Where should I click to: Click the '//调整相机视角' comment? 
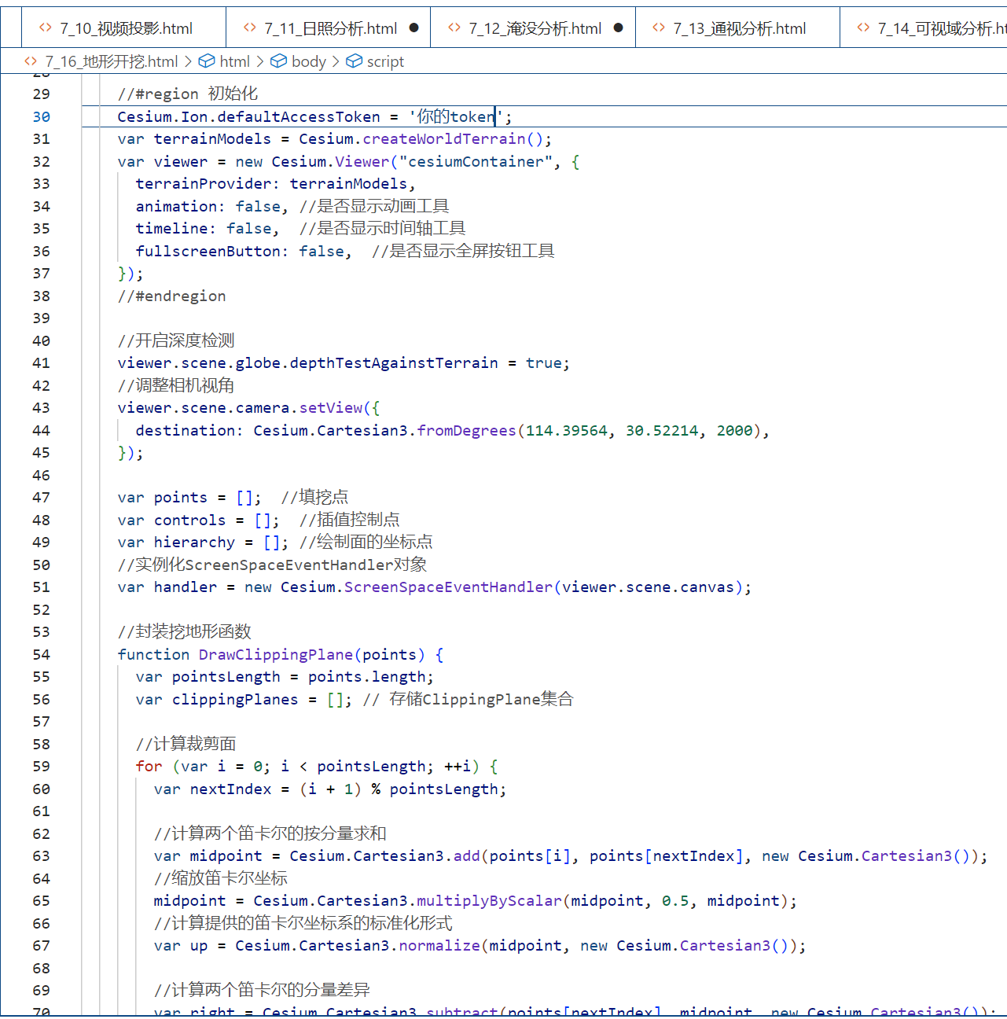[x=176, y=385]
